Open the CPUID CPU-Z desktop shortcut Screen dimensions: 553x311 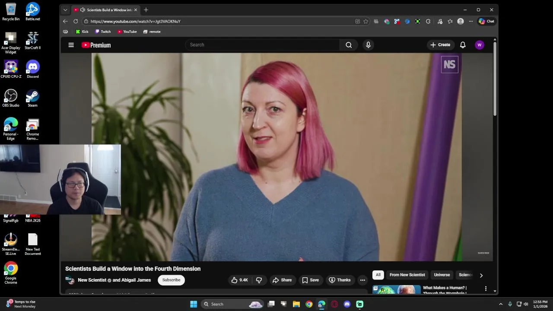click(11, 70)
